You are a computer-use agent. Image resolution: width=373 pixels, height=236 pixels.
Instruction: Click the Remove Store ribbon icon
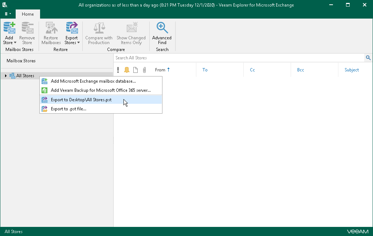(27, 28)
